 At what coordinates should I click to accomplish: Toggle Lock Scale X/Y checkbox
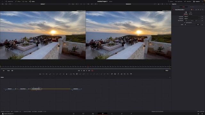coord(184,23)
